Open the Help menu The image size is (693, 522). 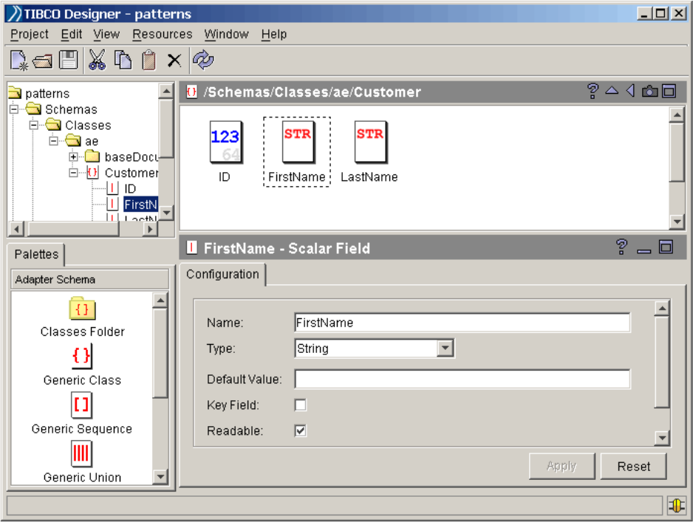pyautogui.click(x=274, y=34)
